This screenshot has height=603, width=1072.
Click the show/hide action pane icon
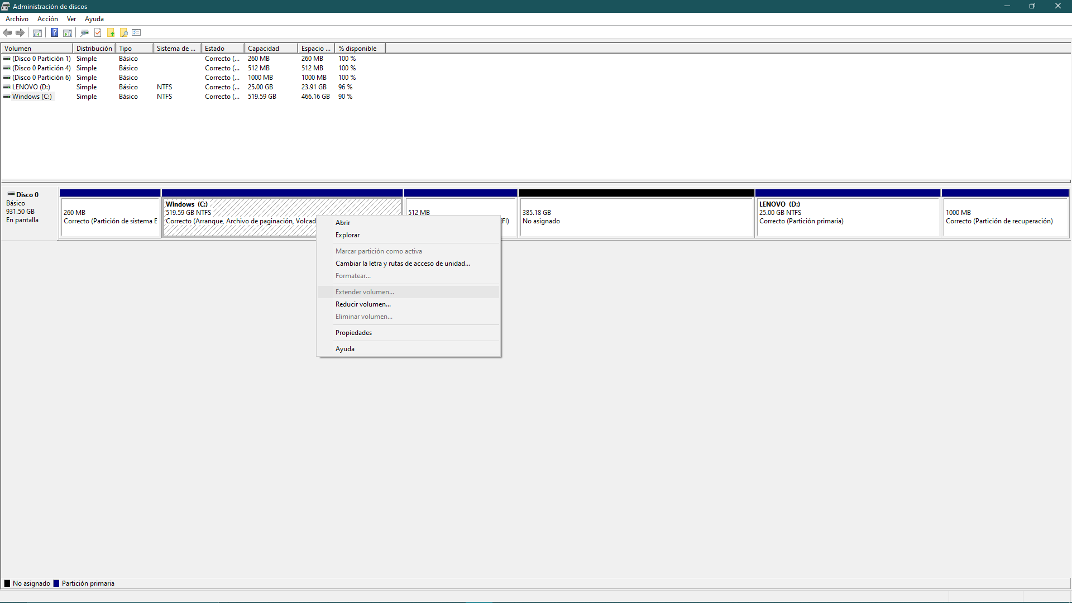pos(68,33)
